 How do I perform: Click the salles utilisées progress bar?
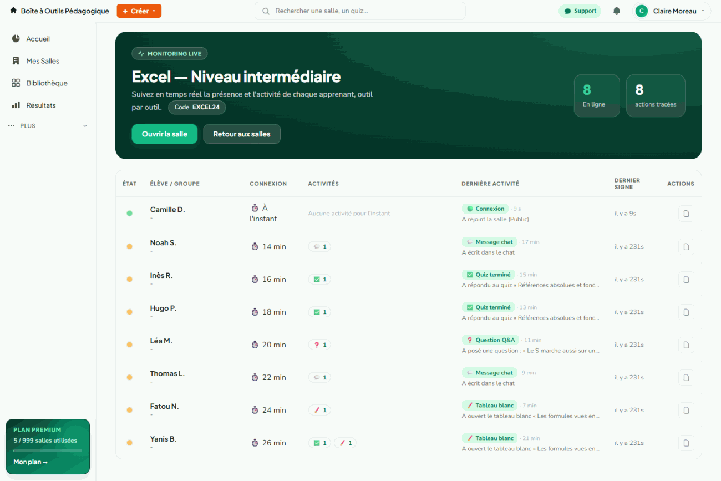(x=48, y=450)
